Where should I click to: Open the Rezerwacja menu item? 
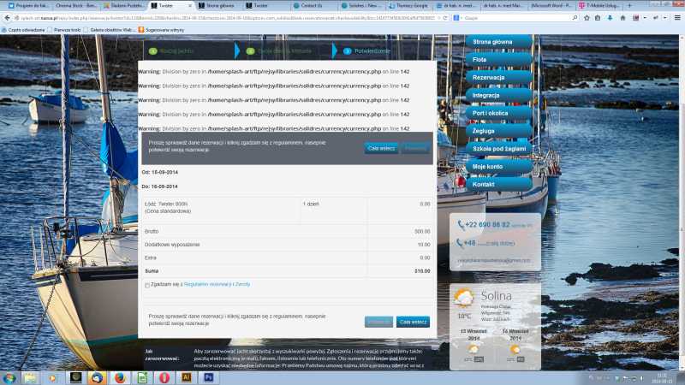489,77
